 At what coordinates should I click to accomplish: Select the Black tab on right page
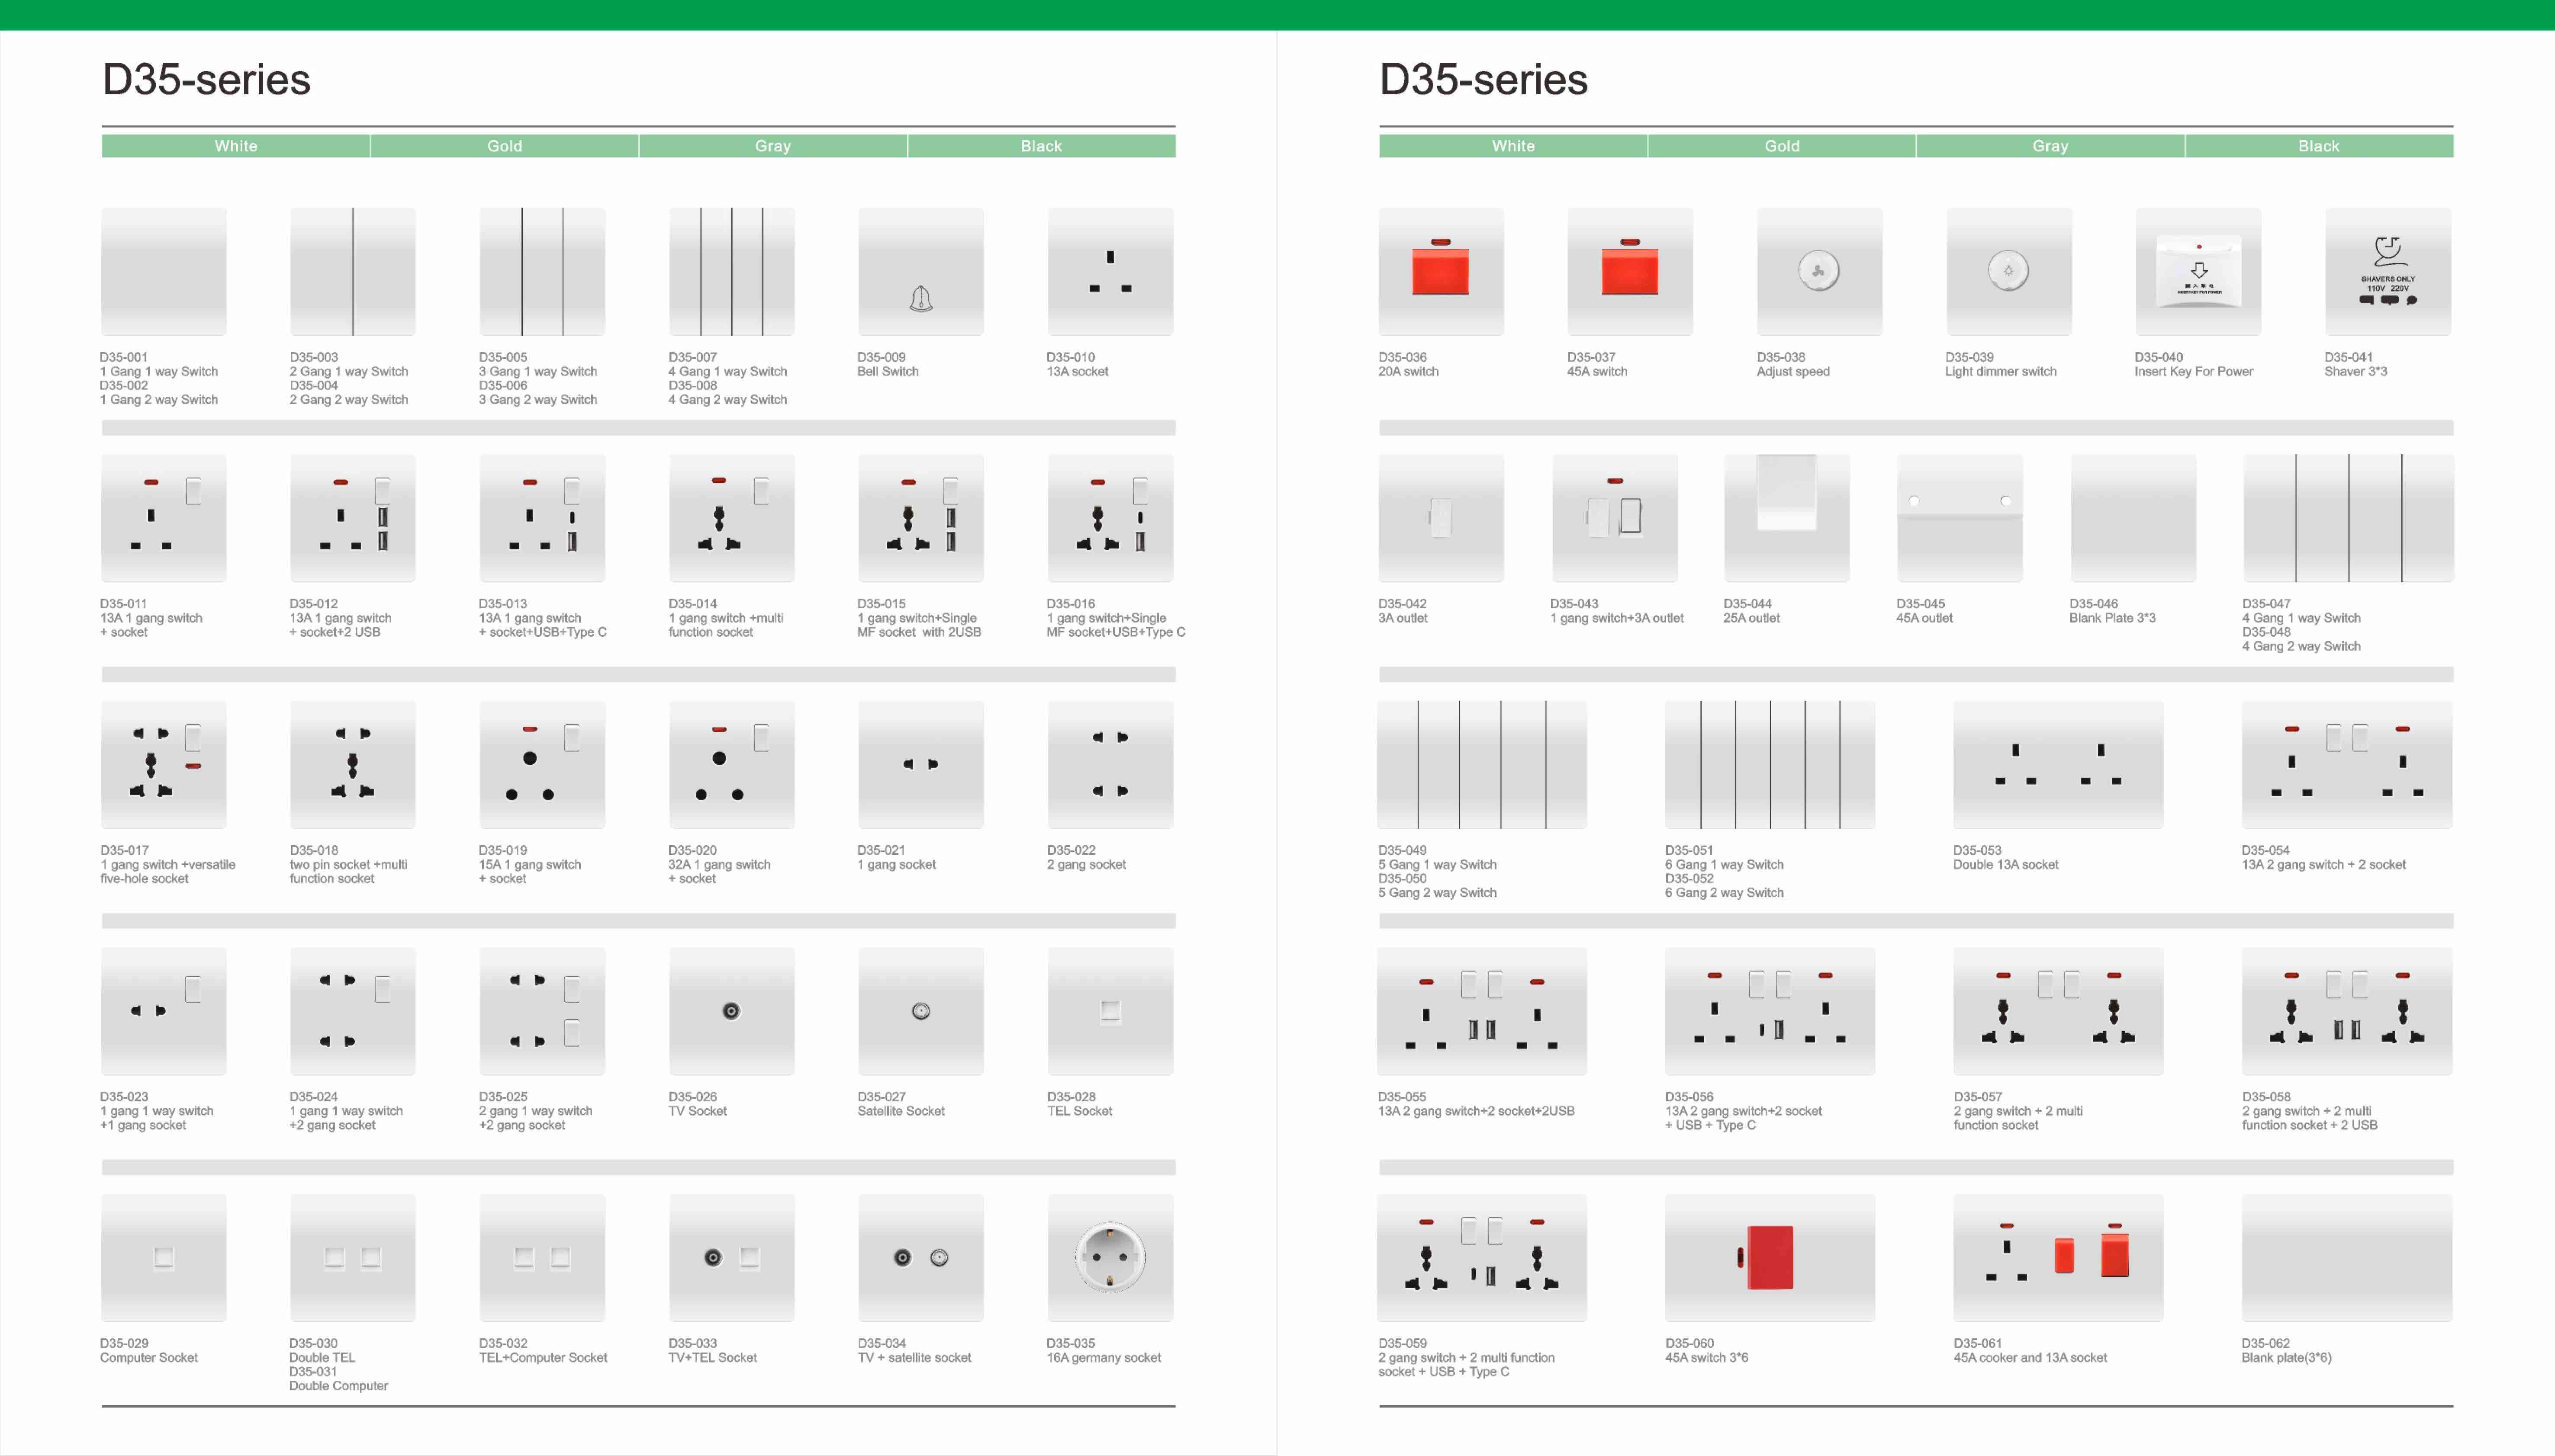click(x=2319, y=146)
